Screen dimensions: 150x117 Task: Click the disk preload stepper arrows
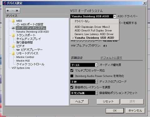click(97, 82)
